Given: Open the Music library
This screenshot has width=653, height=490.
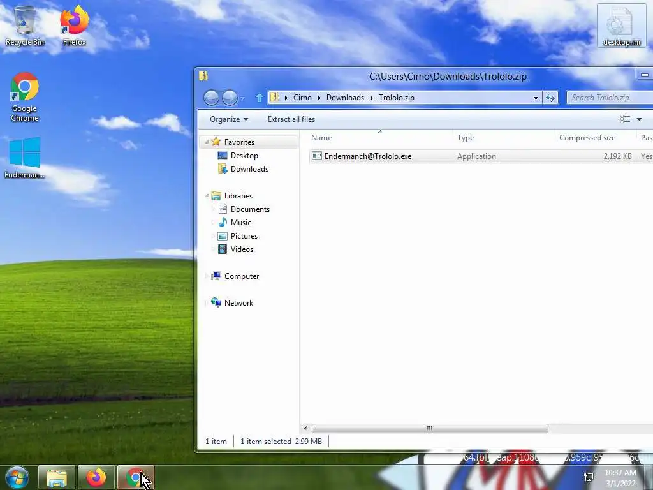Looking at the screenshot, I should (240, 223).
